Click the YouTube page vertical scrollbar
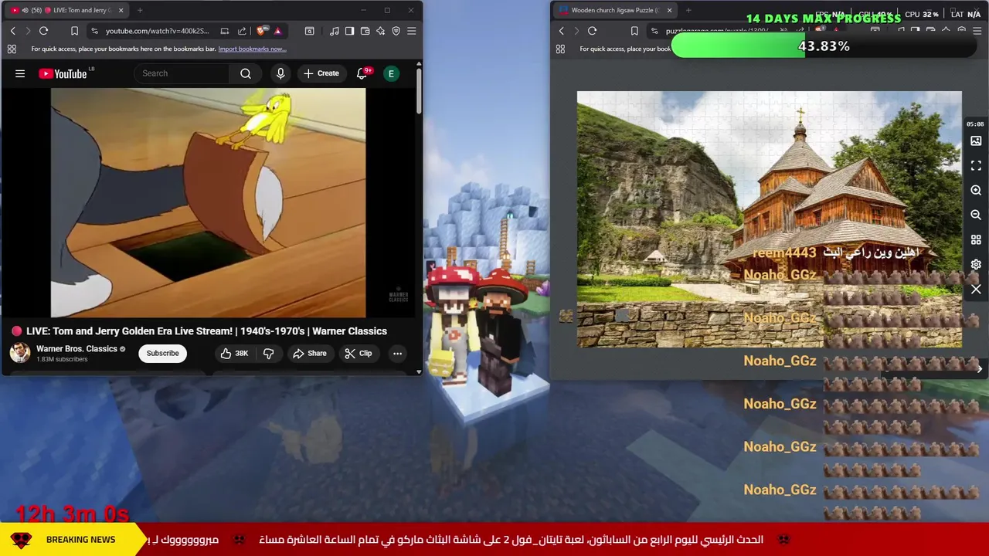The width and height of the screenshot is (989, 556). coord(419,90)
